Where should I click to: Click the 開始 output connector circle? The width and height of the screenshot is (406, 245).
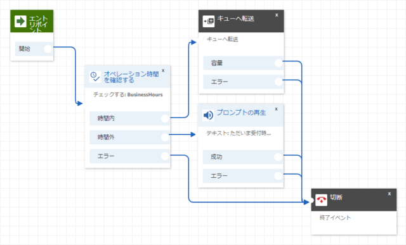[48, 49]
